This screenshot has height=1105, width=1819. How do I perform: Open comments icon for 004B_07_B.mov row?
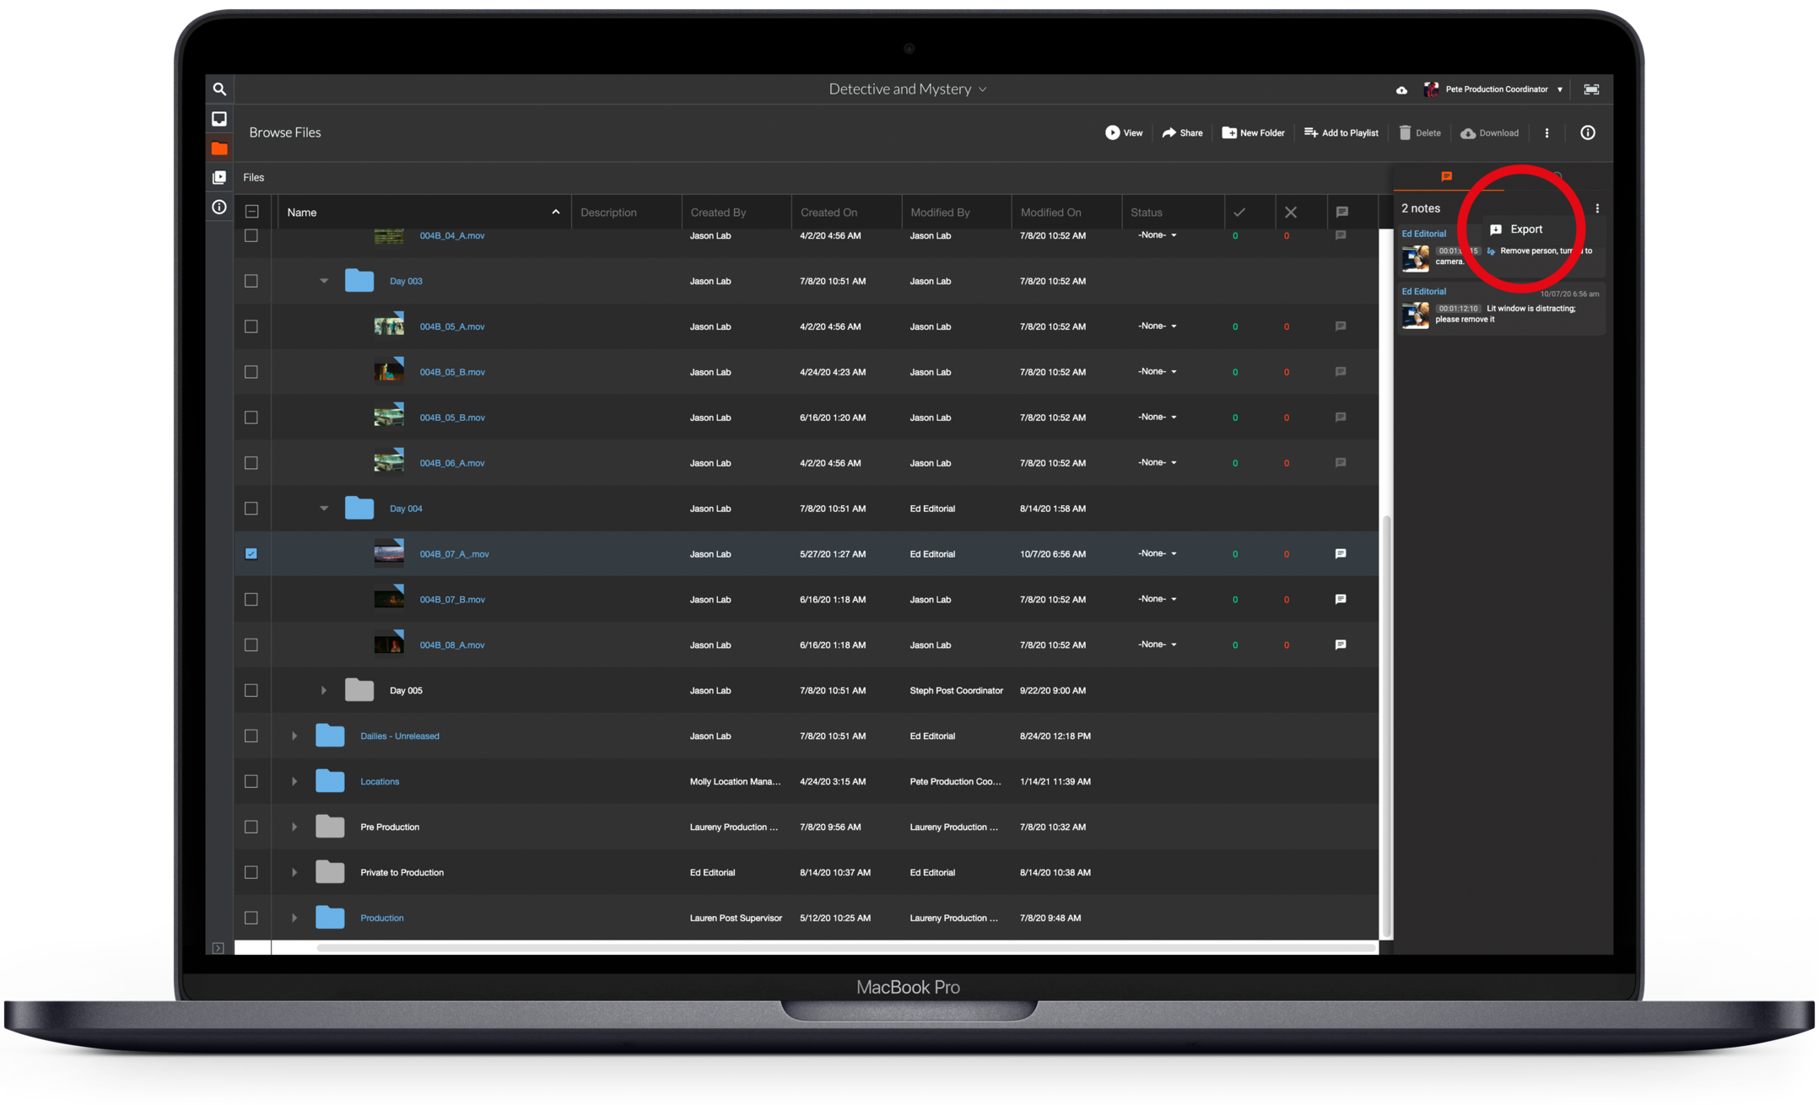point(1341,599)
